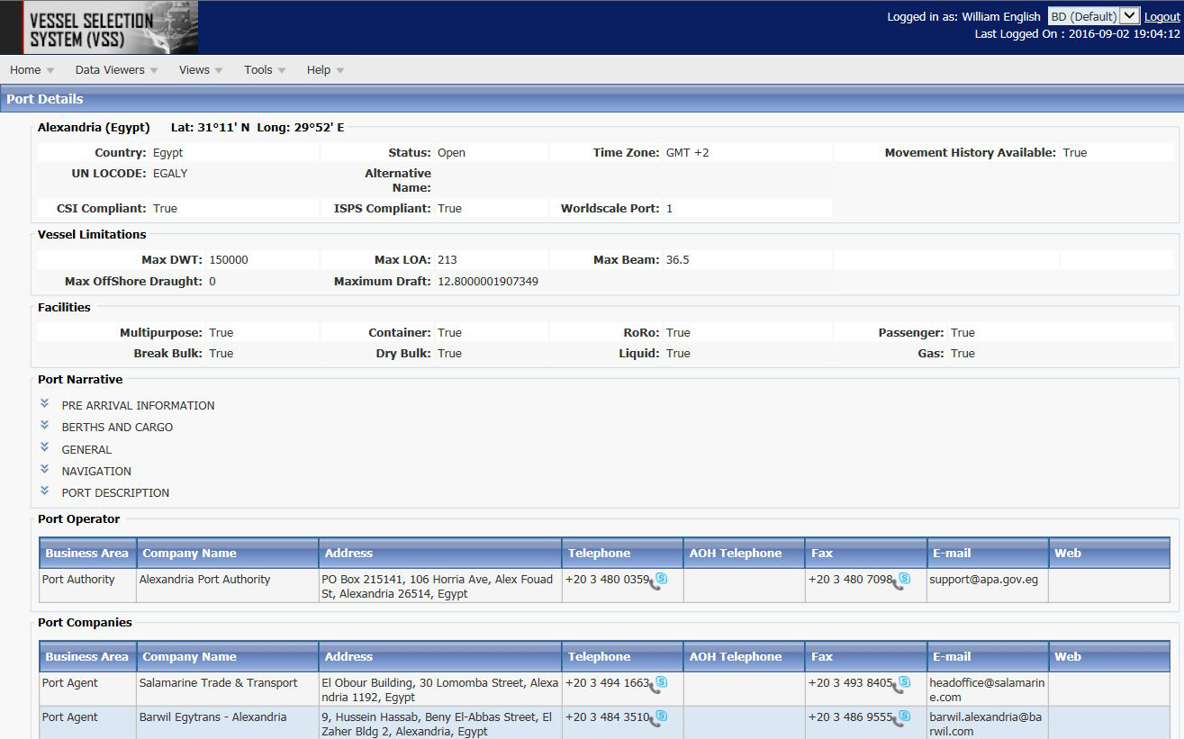Open the Data Viewers menu

click(115, 70)
